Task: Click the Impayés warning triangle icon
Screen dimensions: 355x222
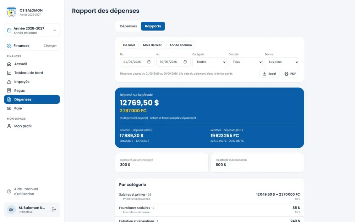Action: point(9,82)
